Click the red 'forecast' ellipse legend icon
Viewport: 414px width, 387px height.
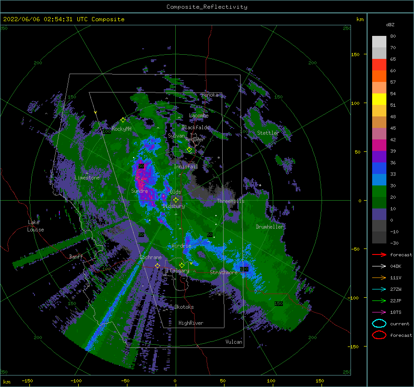click(379, 335)
